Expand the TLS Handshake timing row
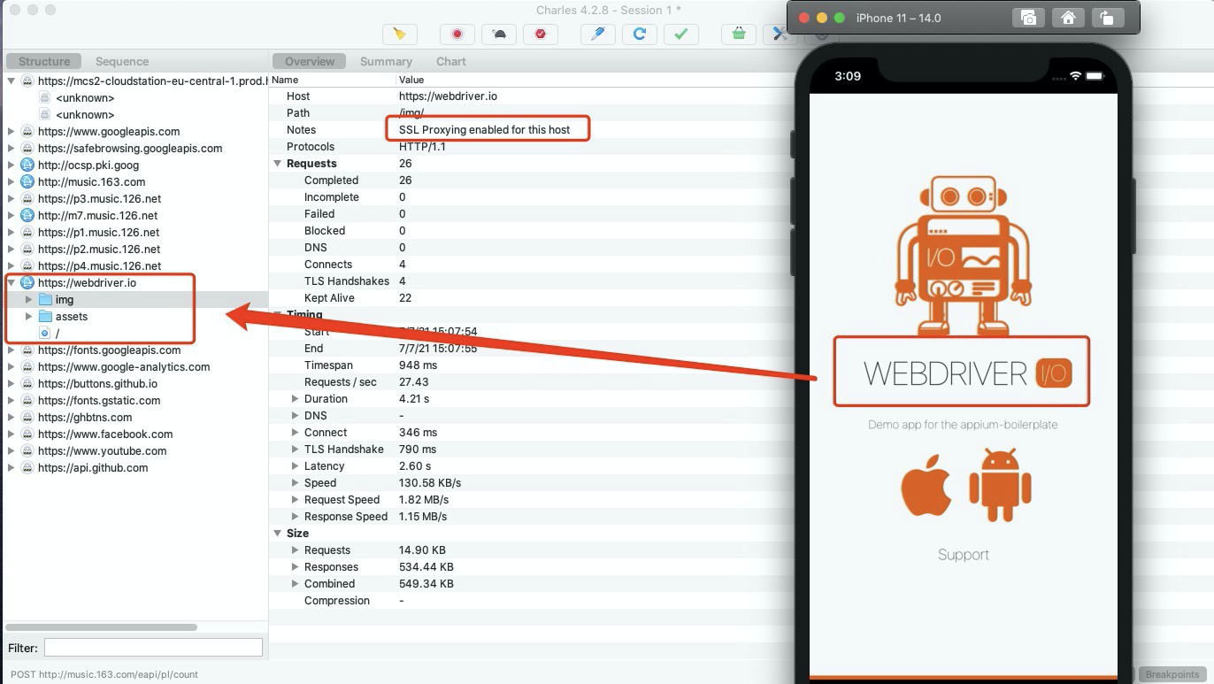Viewport: 1214px width, 684px height. click(x=296, y=450)
